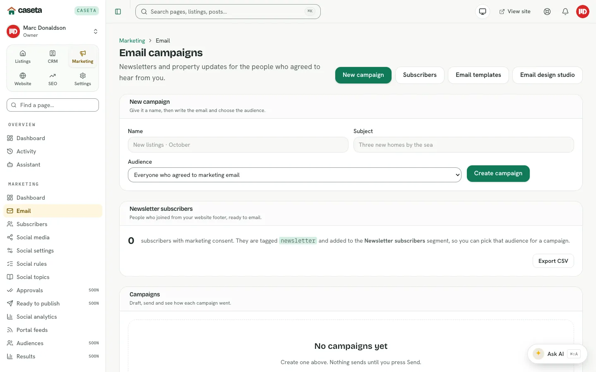
Task: Click the Subscribers button in header
Action: pyautogui.click(x=420, y=75)
